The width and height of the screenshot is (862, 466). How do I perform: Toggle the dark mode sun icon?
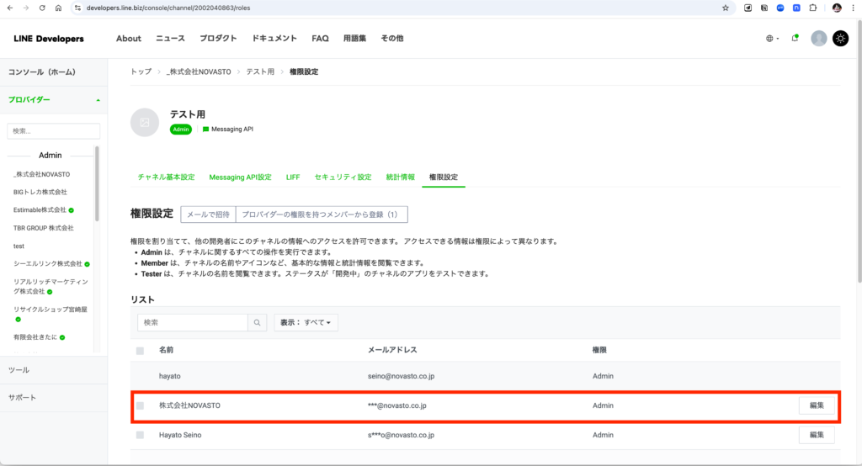tap(841, 39)
